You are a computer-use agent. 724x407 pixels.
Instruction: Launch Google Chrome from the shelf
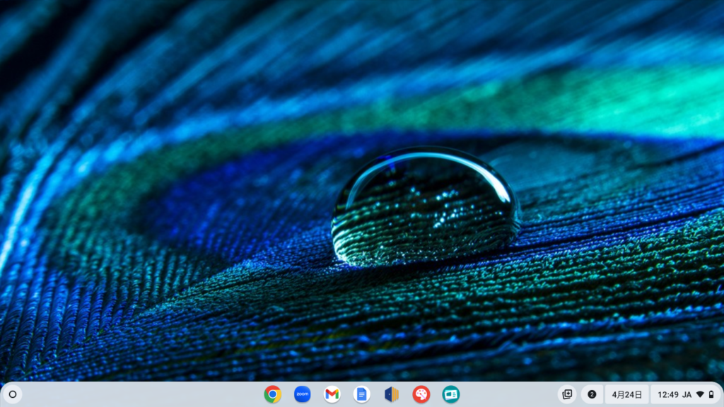pyautogui.click(x=273, y=394)
